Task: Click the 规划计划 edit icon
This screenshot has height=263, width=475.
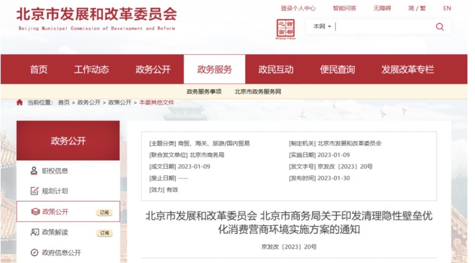Action: tap(34, 191)
